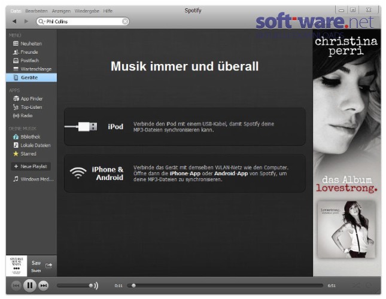Click the iPhone & Android WLAN icon
Viewport: 386px width, 299px height.
pos(78,173)
